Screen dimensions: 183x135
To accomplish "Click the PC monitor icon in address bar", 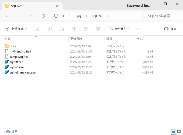I will pyautogui.click(x=56, y=16).
